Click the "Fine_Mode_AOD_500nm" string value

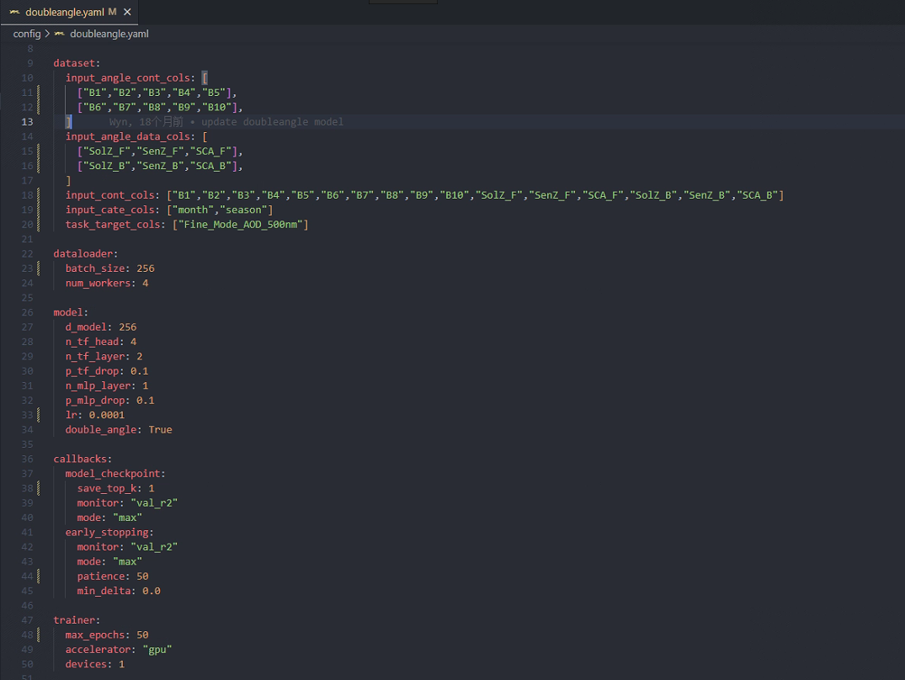click(240, 225)
